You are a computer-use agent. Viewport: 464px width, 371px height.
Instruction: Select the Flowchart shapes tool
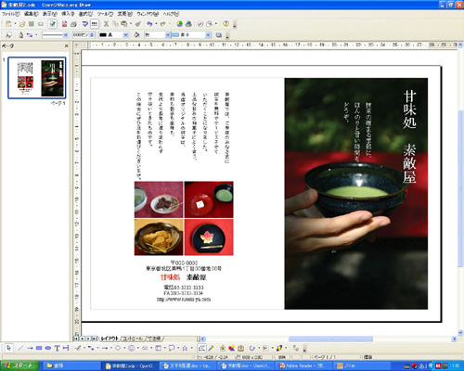158,348
